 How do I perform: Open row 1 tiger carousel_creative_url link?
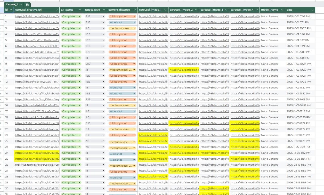(37, 16)
